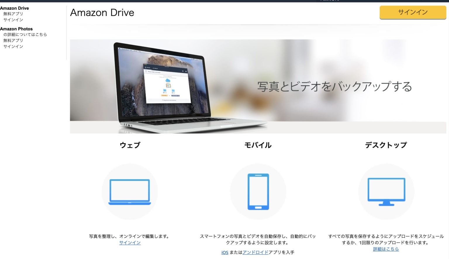Click サインイン under Amazon Photos sidebar

(x=13, y=46)
